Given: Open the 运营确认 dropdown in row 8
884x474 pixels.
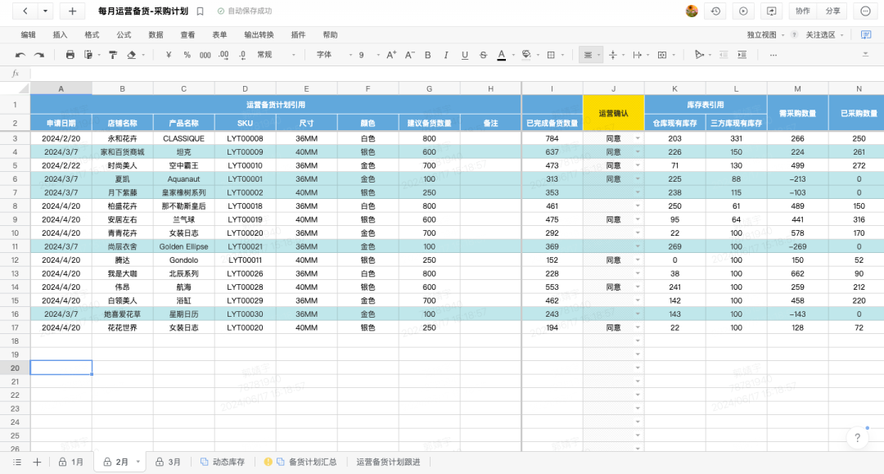Looking at the screenshot, I should [x=638, y=205].
